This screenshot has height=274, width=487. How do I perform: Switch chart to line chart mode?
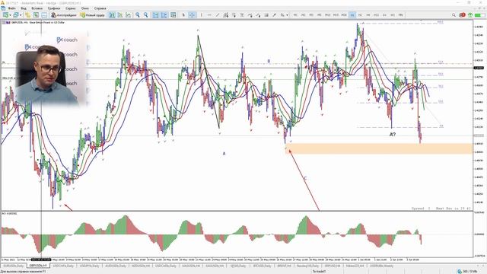click(x=128, y=15)
